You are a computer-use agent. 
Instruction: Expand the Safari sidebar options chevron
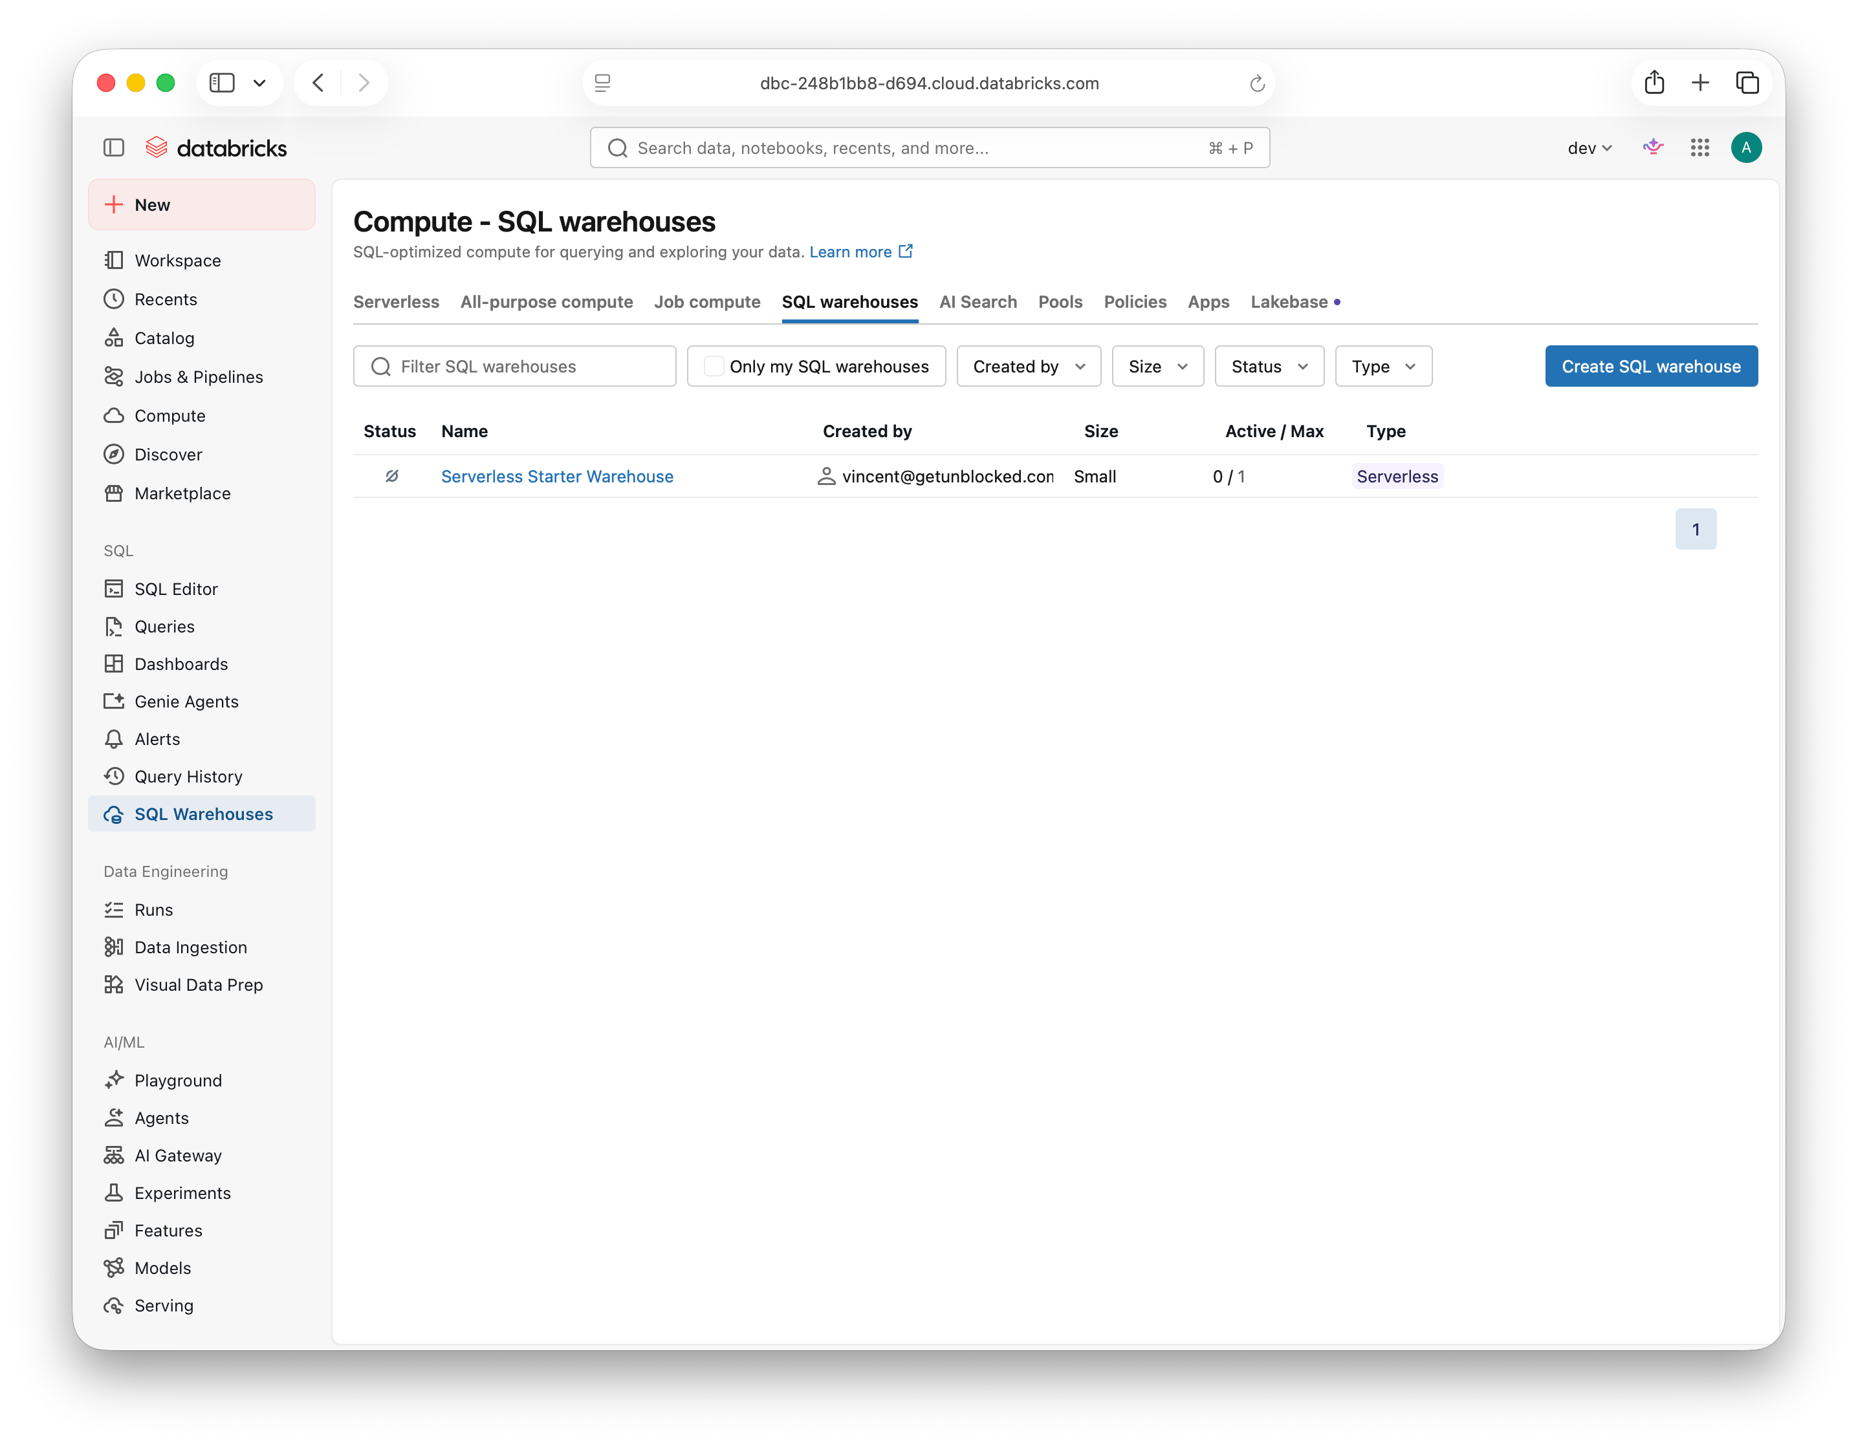259,83
